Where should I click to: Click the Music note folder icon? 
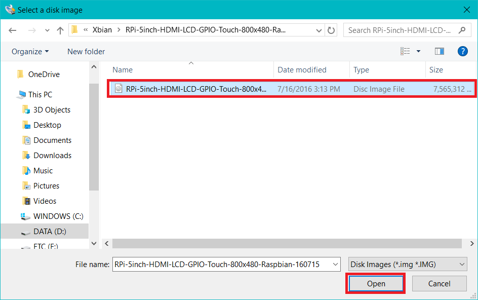26,171
